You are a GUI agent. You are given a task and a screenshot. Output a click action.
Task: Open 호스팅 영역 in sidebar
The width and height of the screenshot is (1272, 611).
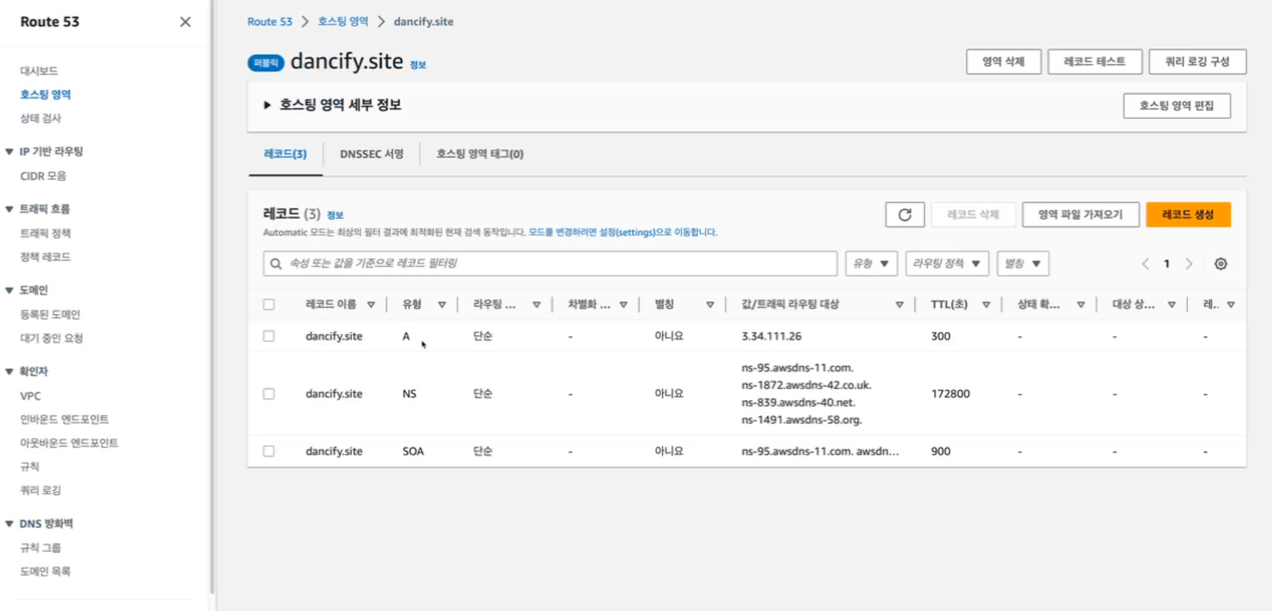(x=45, y=95)
